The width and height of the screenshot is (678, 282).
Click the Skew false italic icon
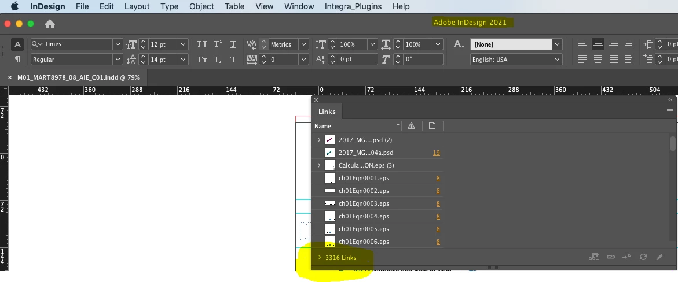coord(386,59)
